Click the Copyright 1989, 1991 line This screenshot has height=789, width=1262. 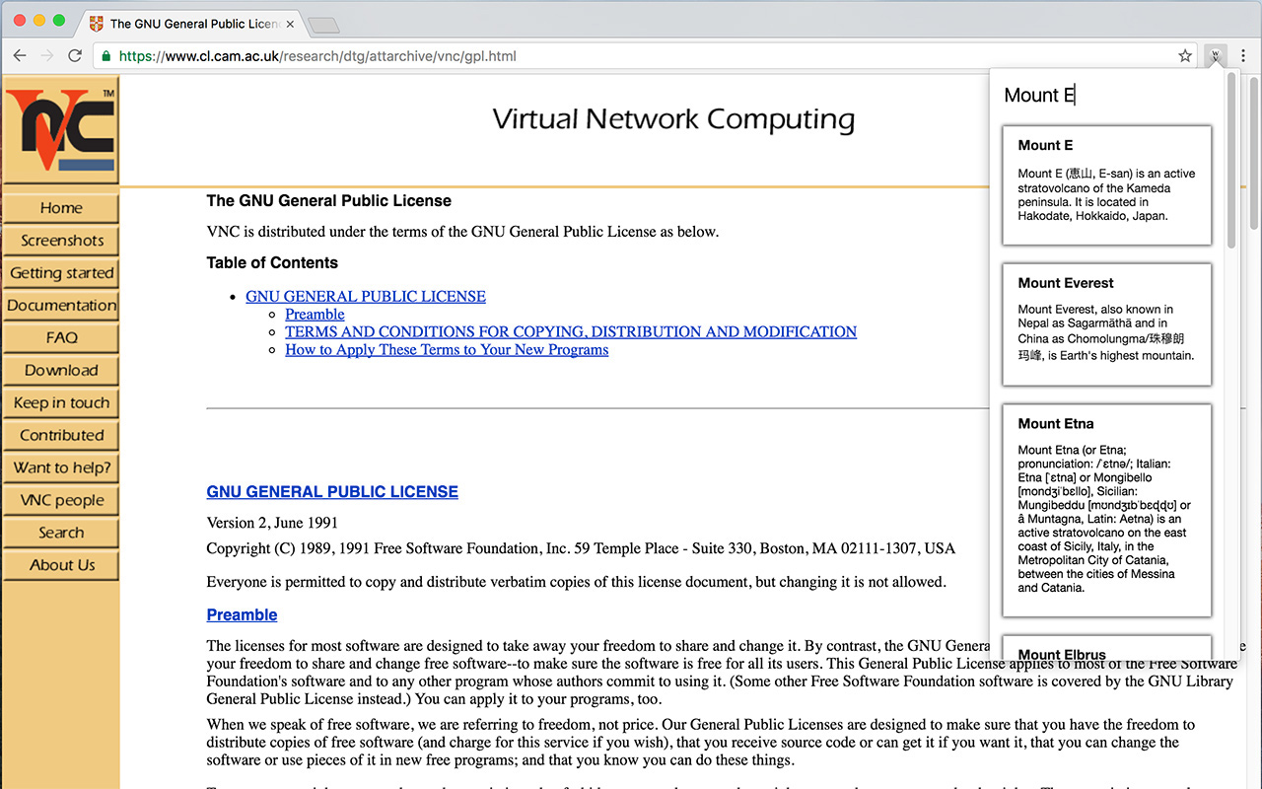(x=581, y=548)
